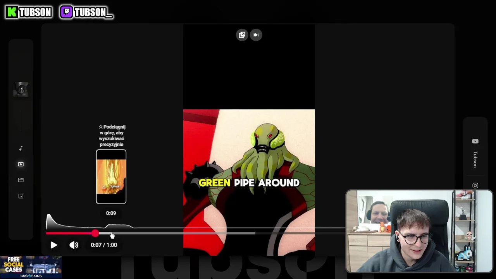The image size is (496, 279).
Task: Click the vertical Tubson label in the right panel
Action: coord(475,159)
